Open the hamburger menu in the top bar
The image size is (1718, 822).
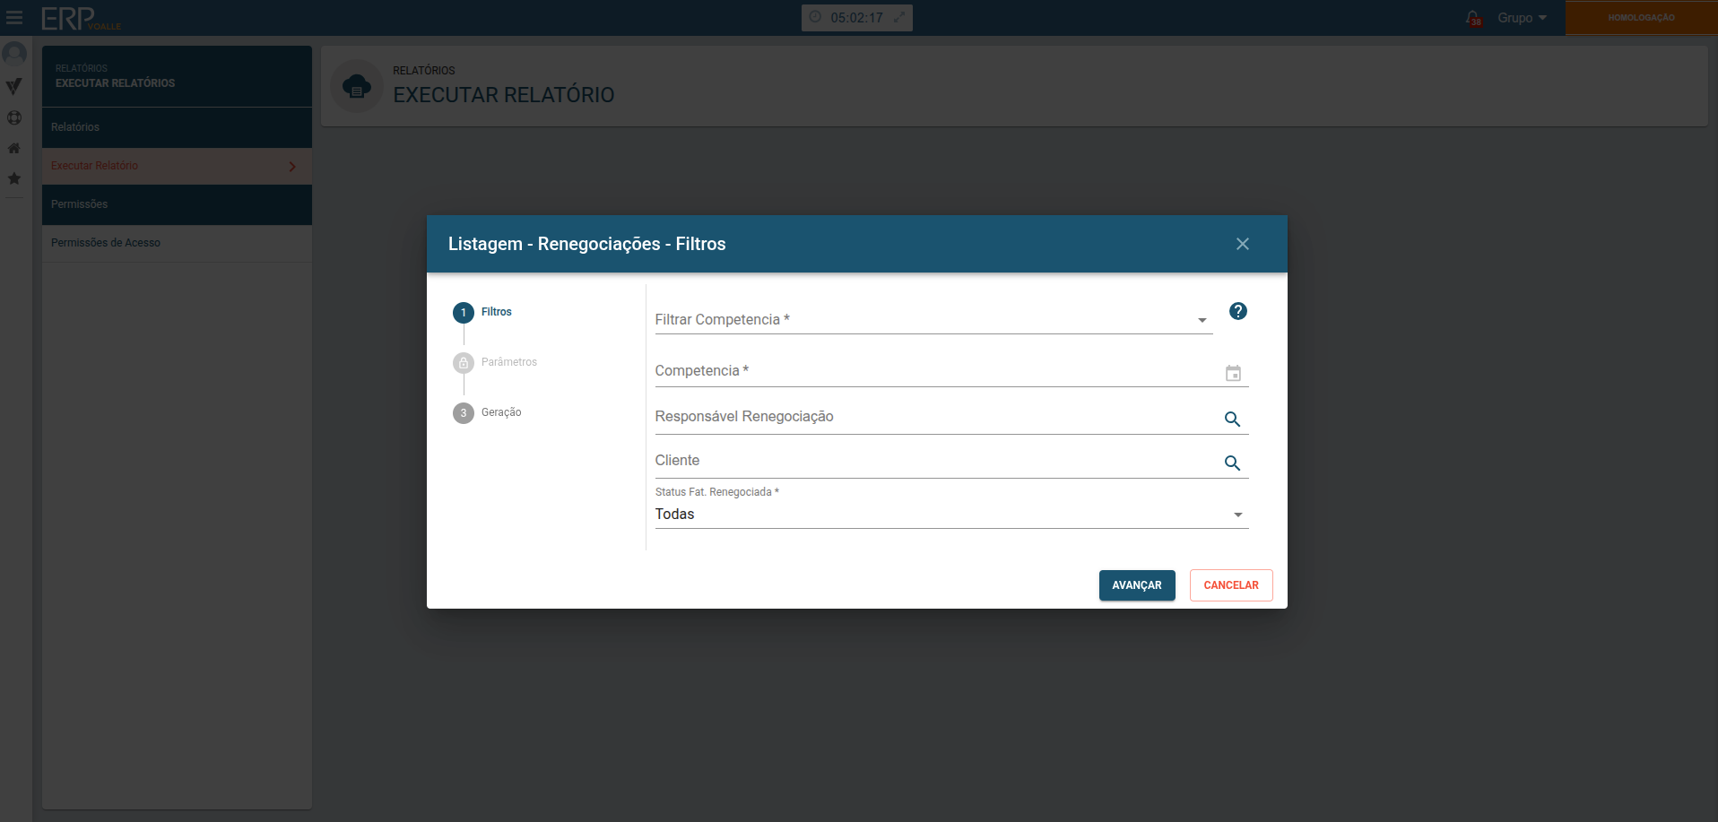pyautogui.click(x=14, y=18)
